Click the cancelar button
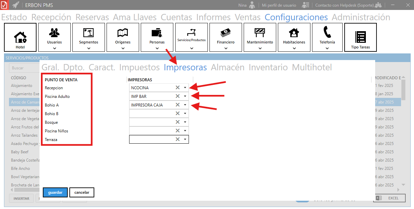Viewport: 414px width, 209px height. pyautogui.click(x=82, y=192)
